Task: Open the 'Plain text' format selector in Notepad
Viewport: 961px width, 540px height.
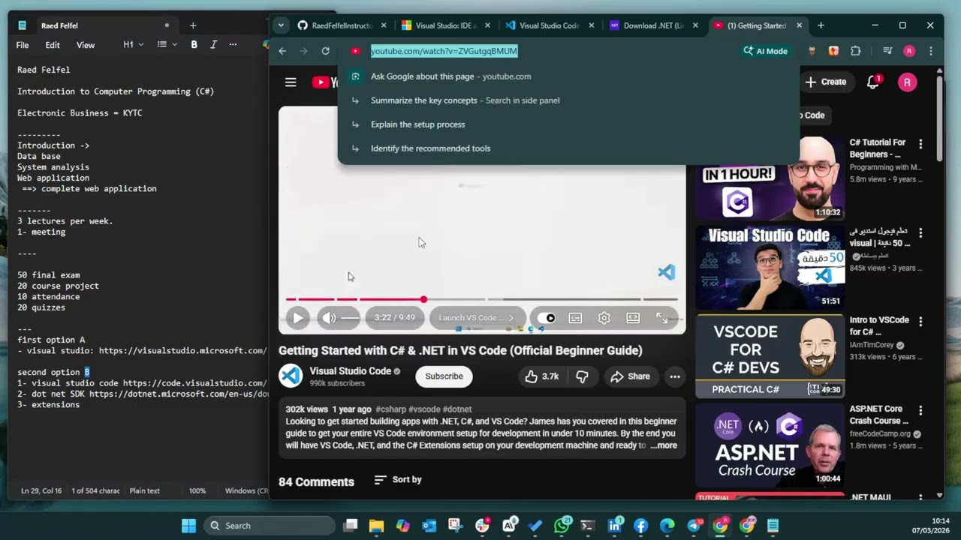Action: [144, 490]
